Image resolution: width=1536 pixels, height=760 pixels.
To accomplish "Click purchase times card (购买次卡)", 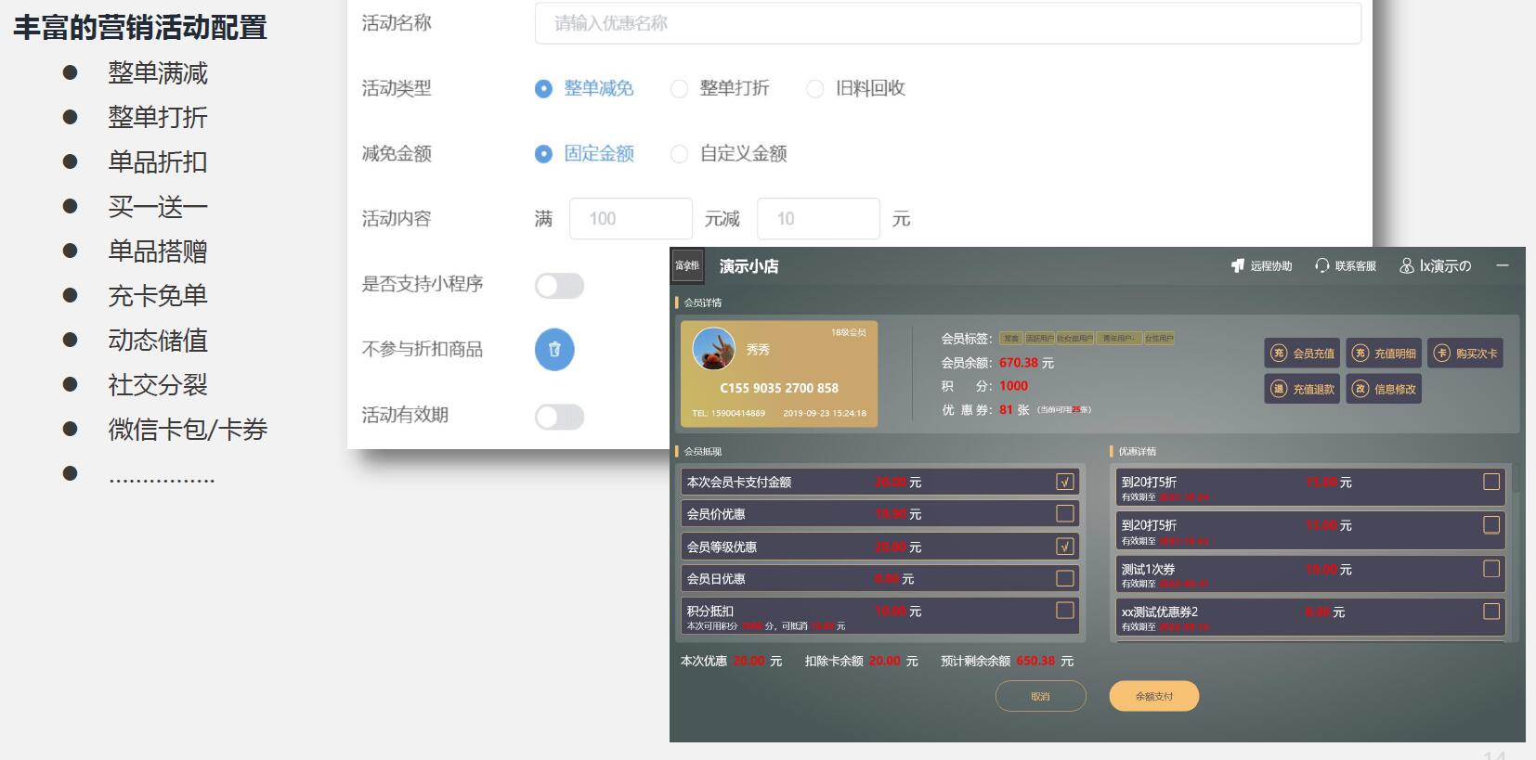I will [1464, 354].
